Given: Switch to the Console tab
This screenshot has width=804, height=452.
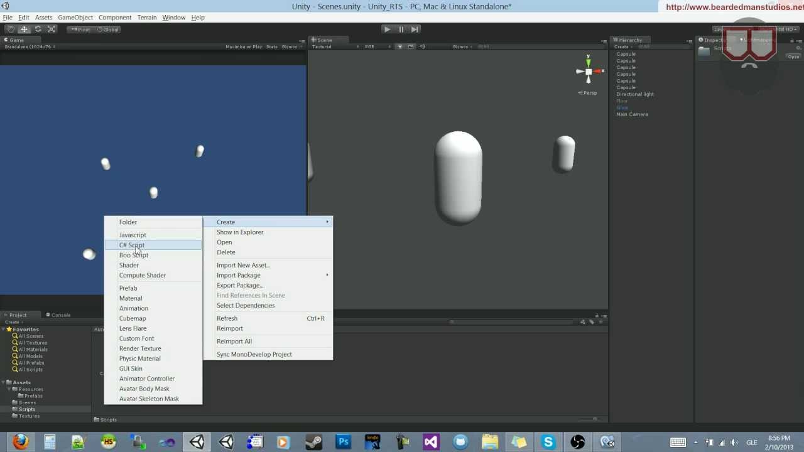Looking at the screenshot, I should (x=58, y=315).
